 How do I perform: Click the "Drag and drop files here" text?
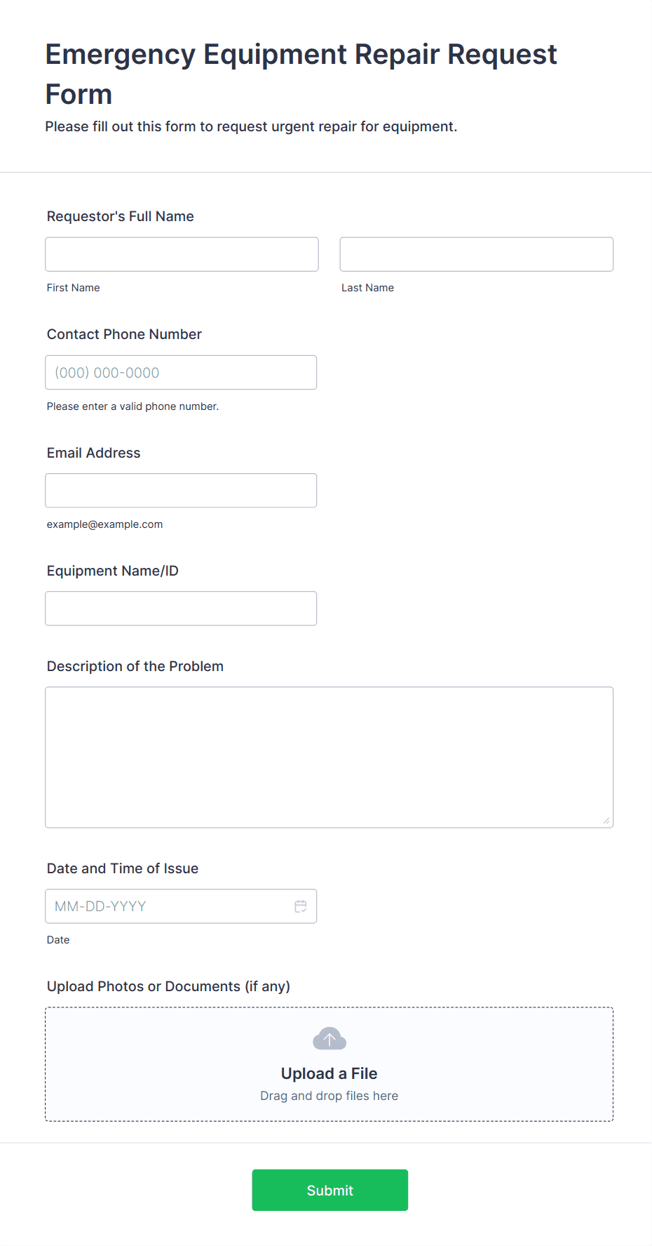329,1096
